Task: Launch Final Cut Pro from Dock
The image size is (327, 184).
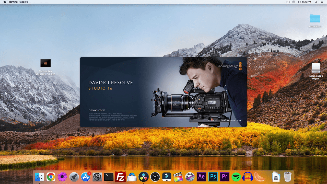Action: click(x=178, y=177)
